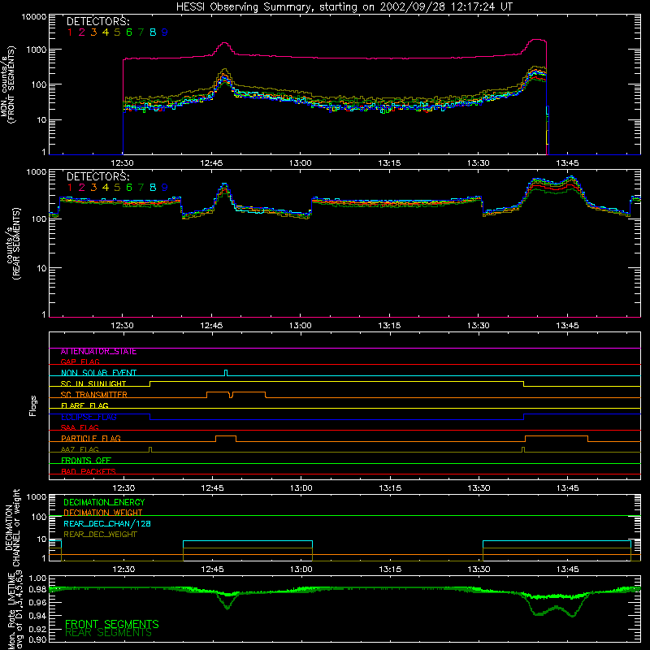
Task: Click the 10000 tick on the front segments axis
Action: (x=34, y=17)
